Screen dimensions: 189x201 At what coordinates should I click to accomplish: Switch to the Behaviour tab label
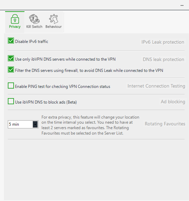click(x=53, y=27)
